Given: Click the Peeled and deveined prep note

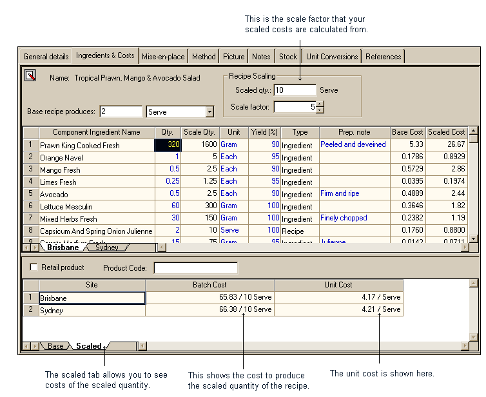Looking at the screenshot, I should tap(353, 144).
